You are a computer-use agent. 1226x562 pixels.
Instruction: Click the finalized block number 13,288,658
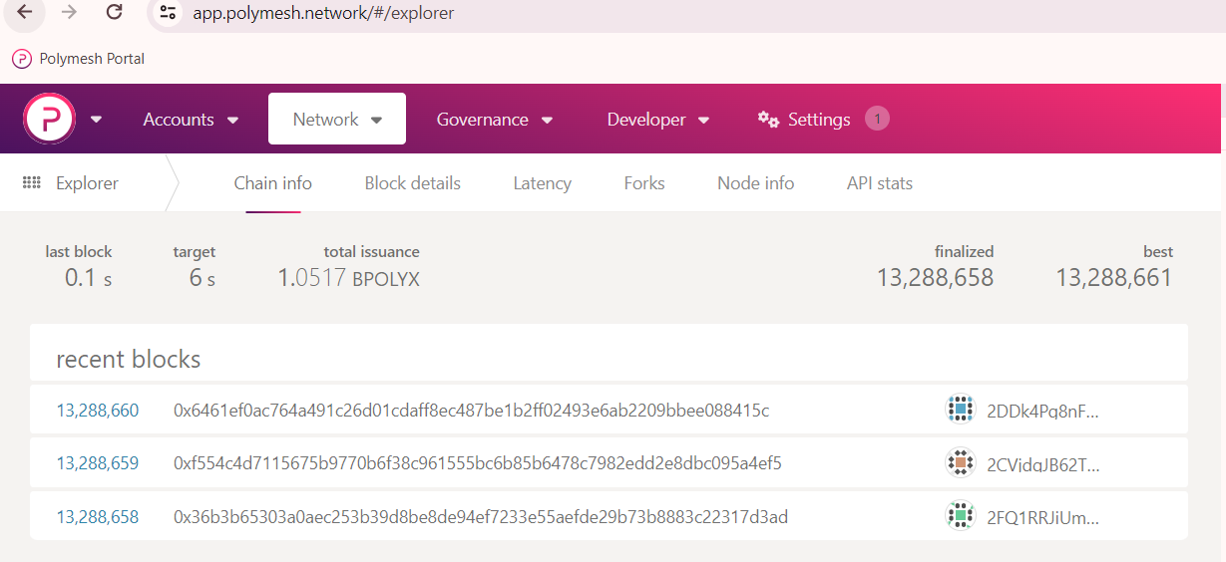point(936,278)
